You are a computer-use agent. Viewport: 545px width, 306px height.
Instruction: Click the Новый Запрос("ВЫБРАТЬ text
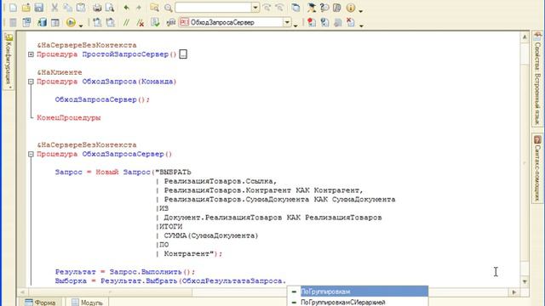click(144, 172)
